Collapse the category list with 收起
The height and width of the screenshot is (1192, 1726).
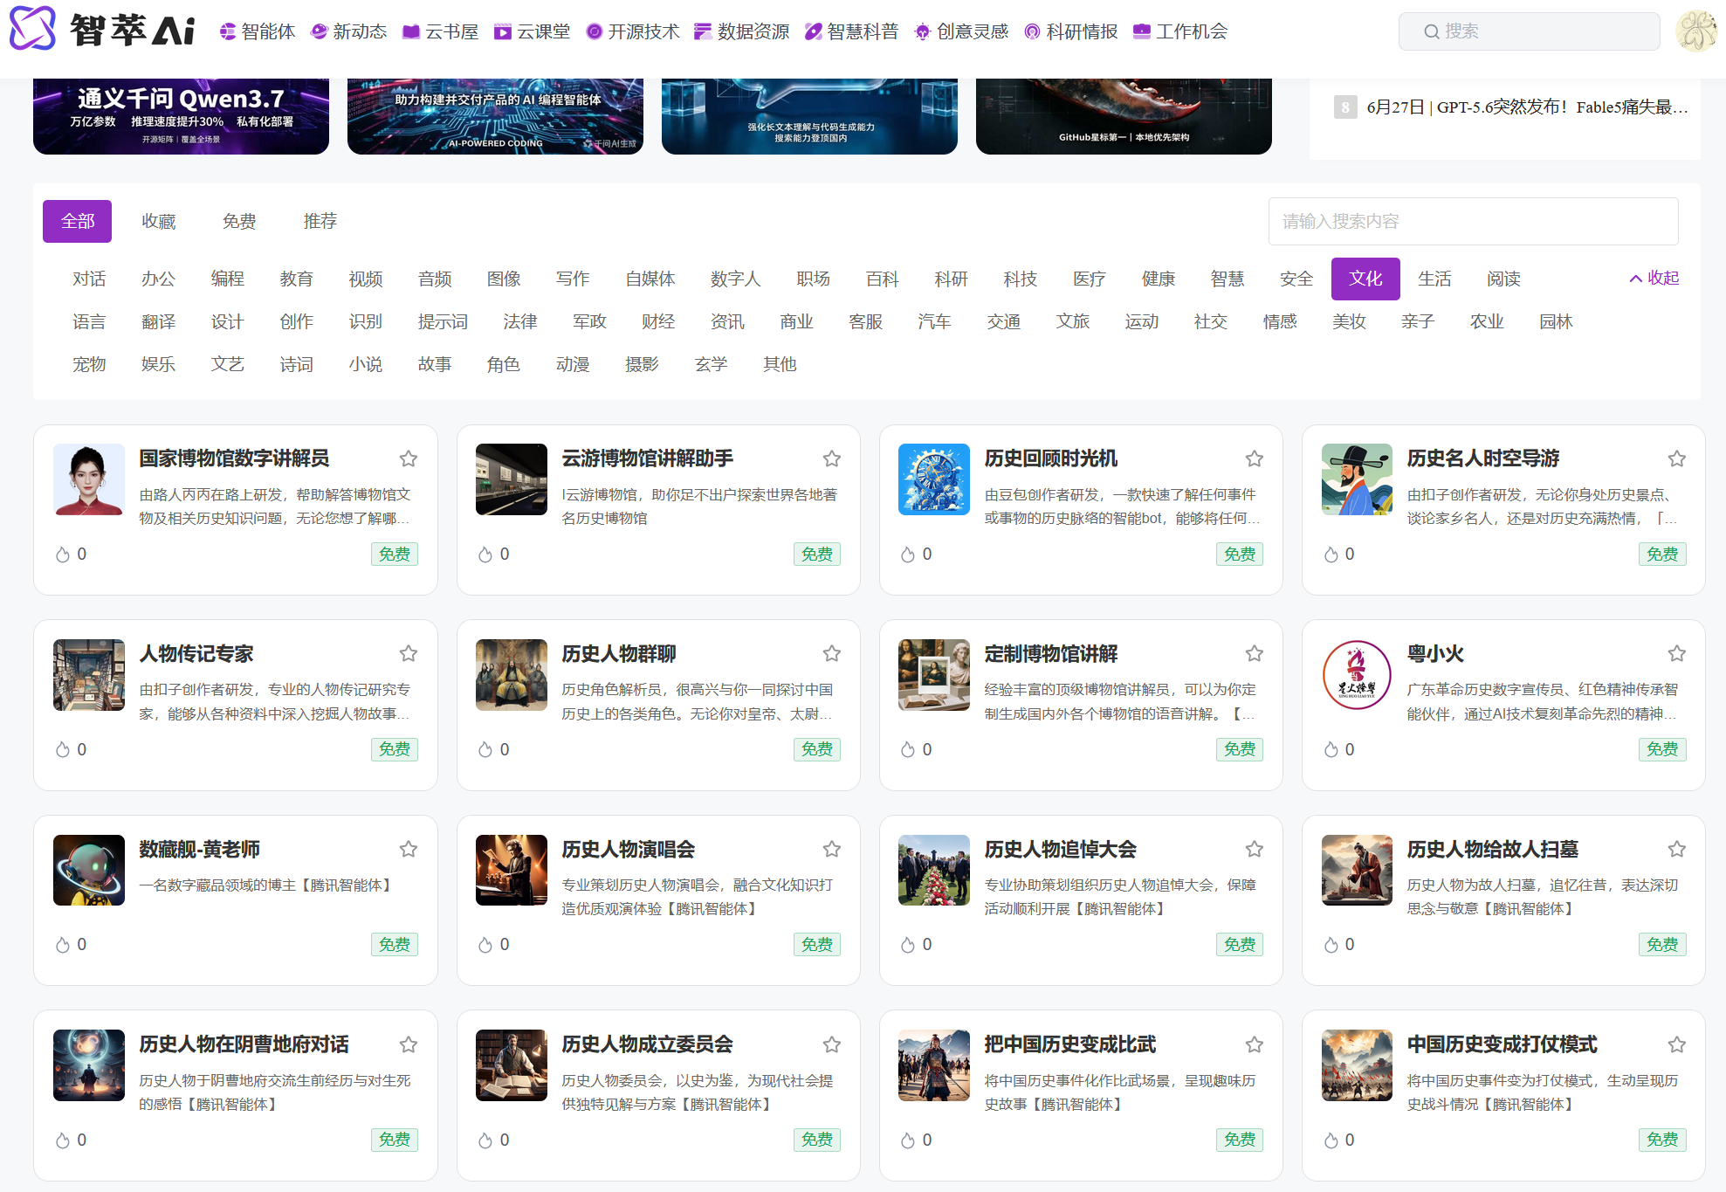coord(1654,278)
